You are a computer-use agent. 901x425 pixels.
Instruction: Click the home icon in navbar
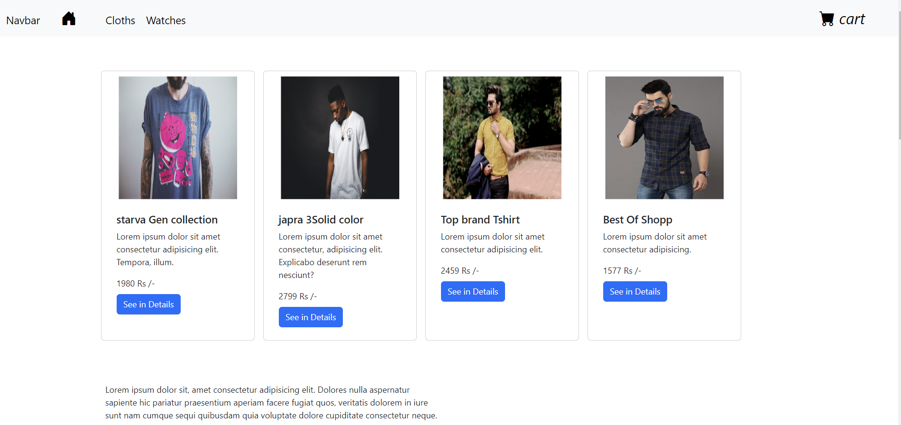pos(69,19)
